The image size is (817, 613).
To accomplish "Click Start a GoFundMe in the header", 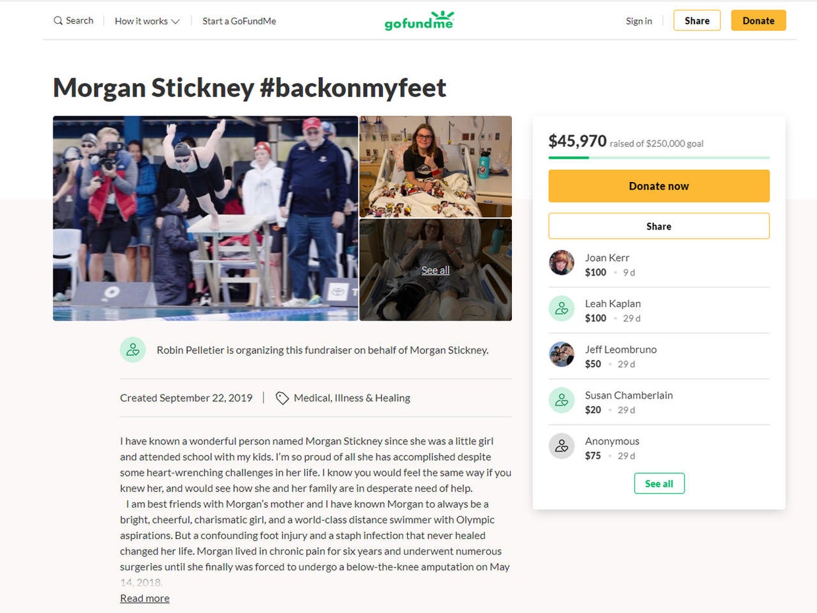I will (x=239, y=20).
